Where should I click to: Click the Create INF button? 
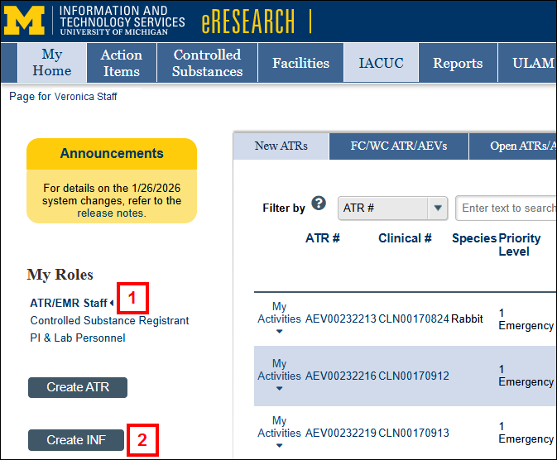point(76,440)
